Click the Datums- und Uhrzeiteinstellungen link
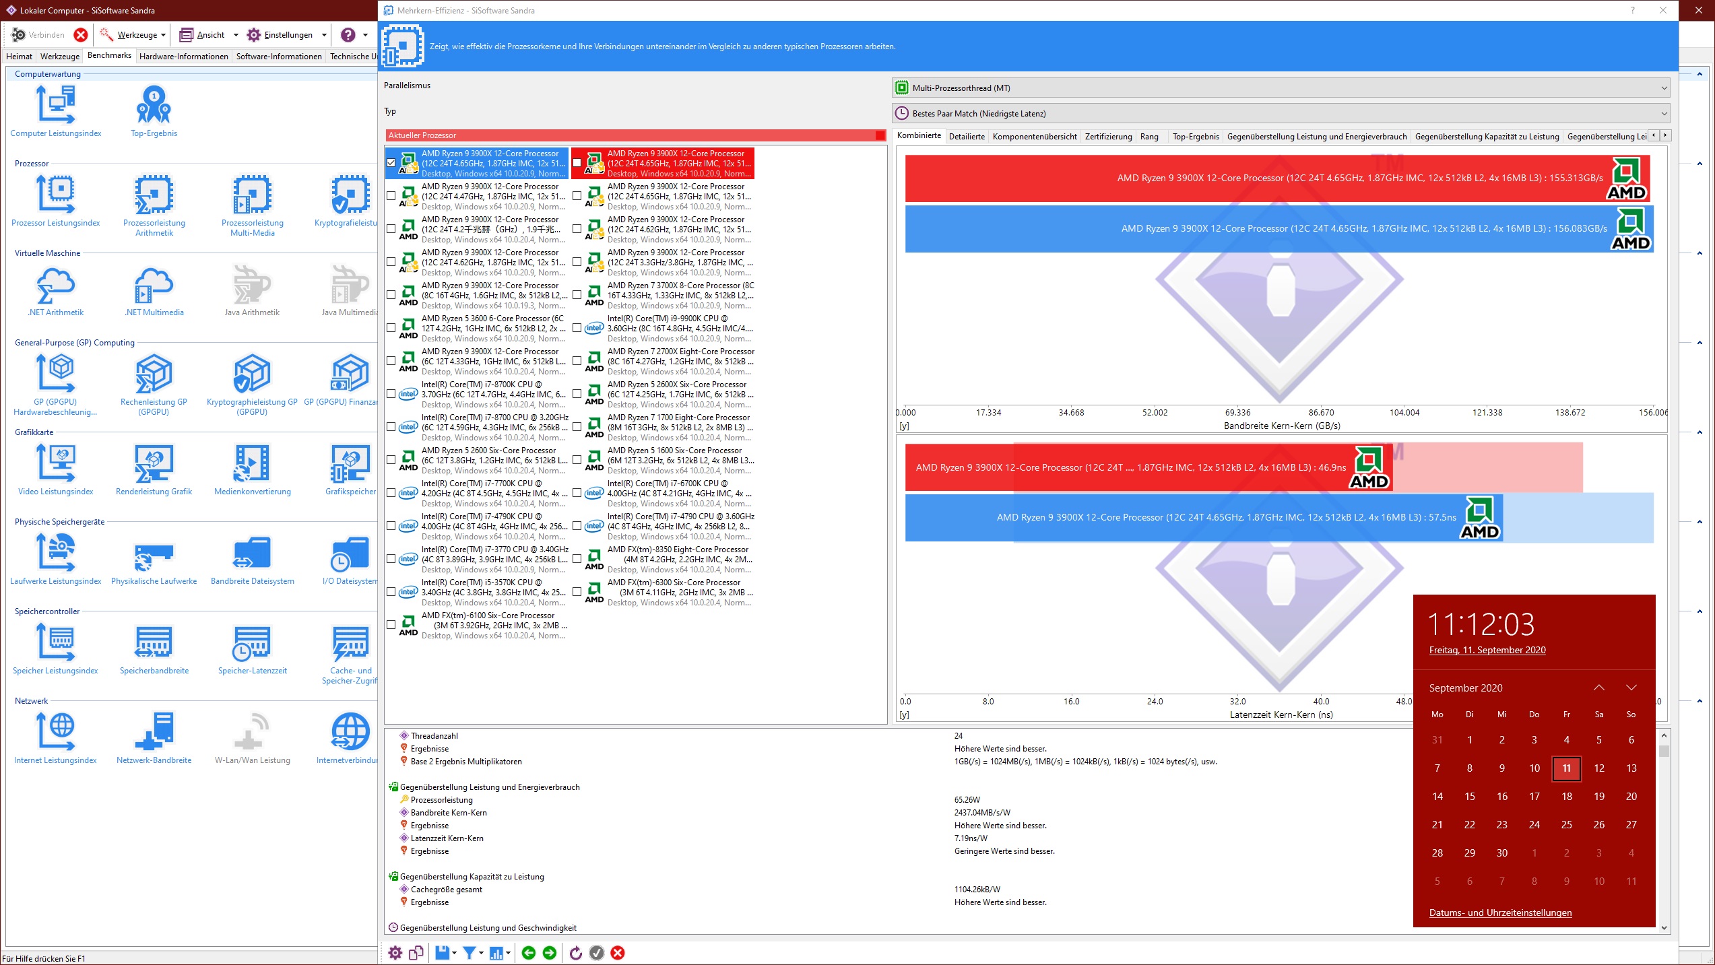 point(1500,912)
